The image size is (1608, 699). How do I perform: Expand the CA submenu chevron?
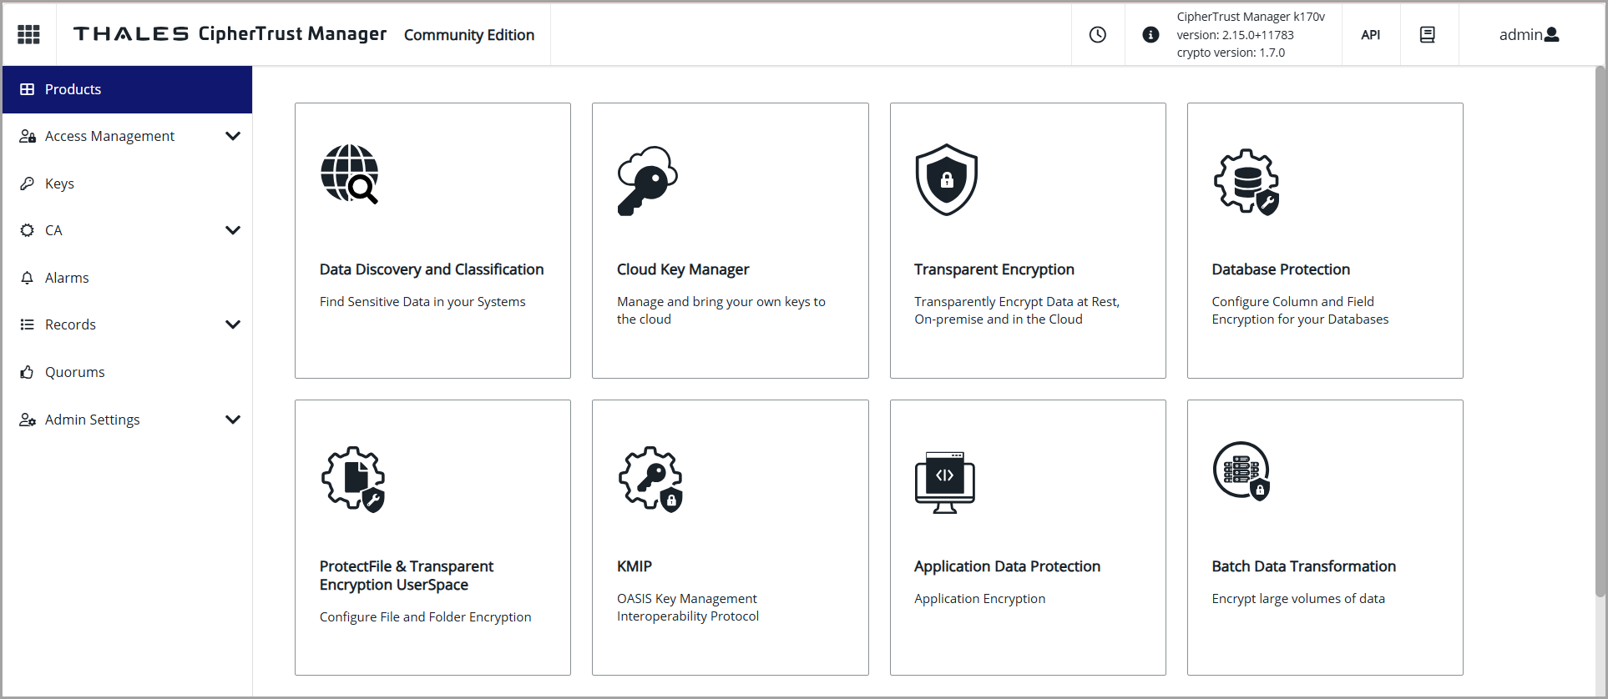233,230
